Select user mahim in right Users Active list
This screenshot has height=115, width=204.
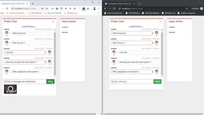(x=172, y=27)
